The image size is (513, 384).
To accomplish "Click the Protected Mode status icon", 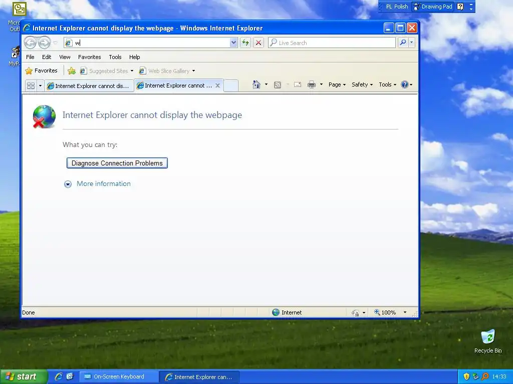I will (355, 313).
